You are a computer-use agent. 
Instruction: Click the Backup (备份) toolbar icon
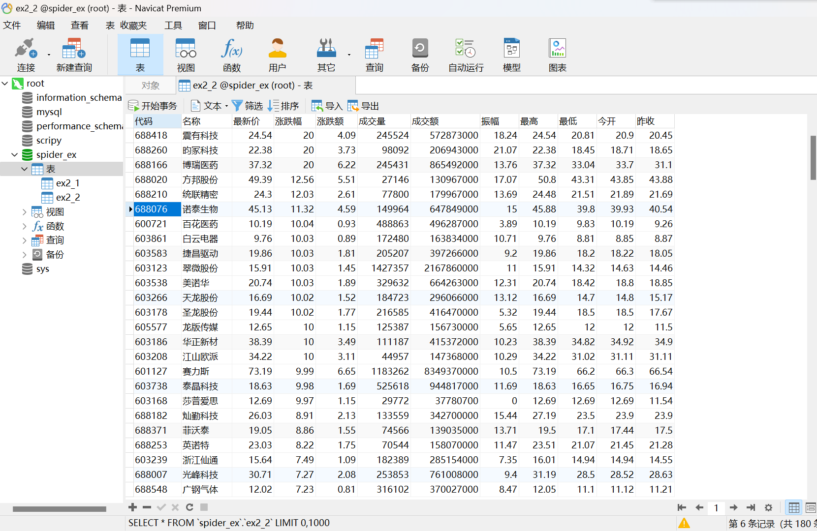(420, 55)
